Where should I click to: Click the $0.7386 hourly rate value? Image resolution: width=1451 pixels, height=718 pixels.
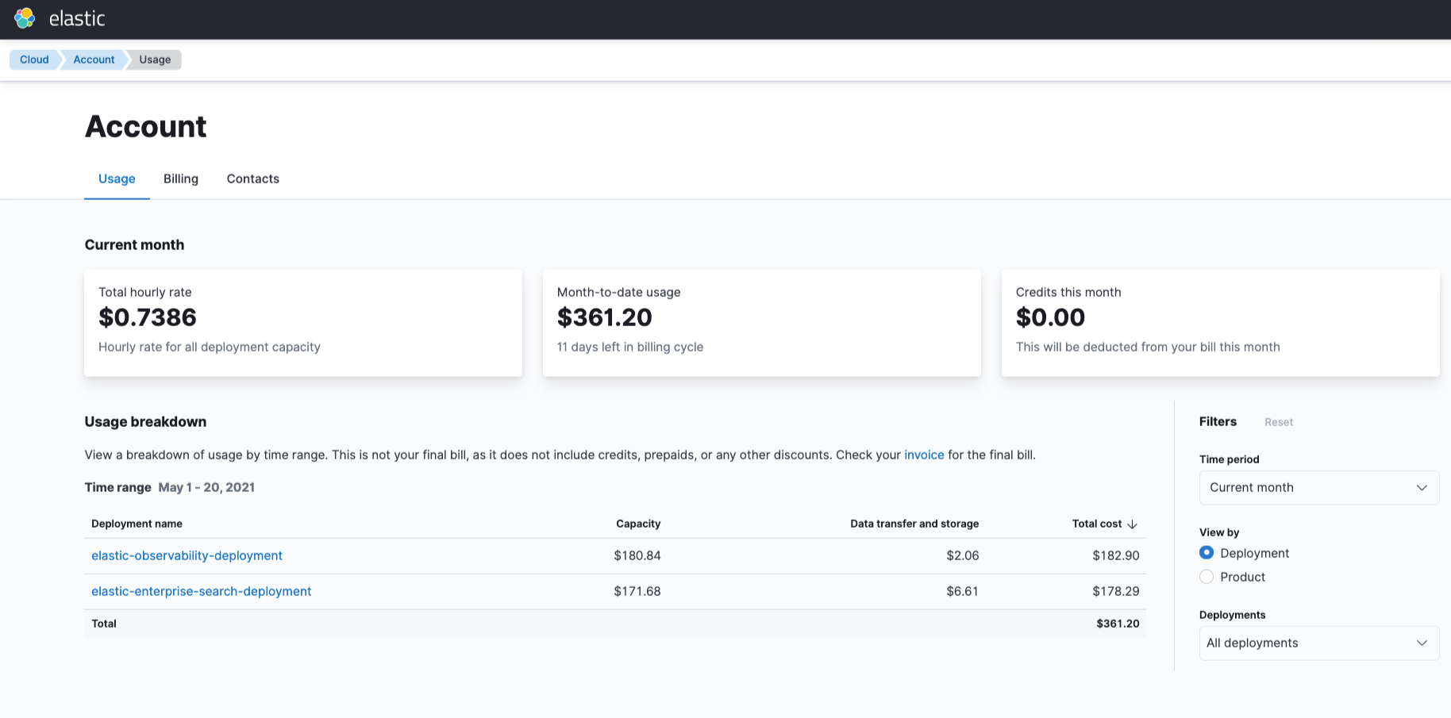148,317
